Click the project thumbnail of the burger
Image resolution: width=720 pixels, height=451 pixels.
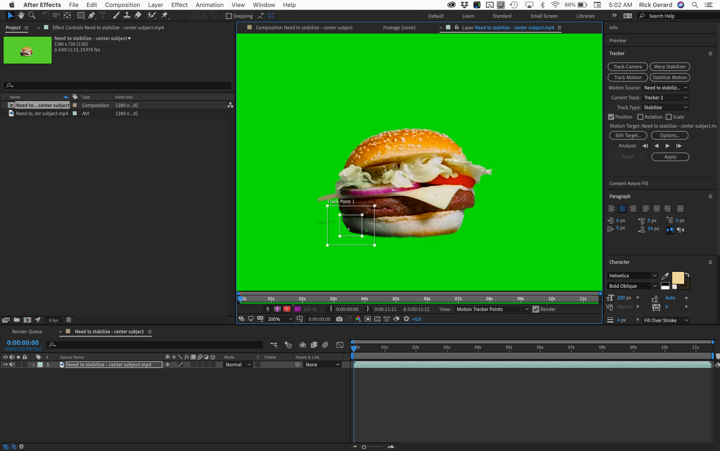[28, 50]
